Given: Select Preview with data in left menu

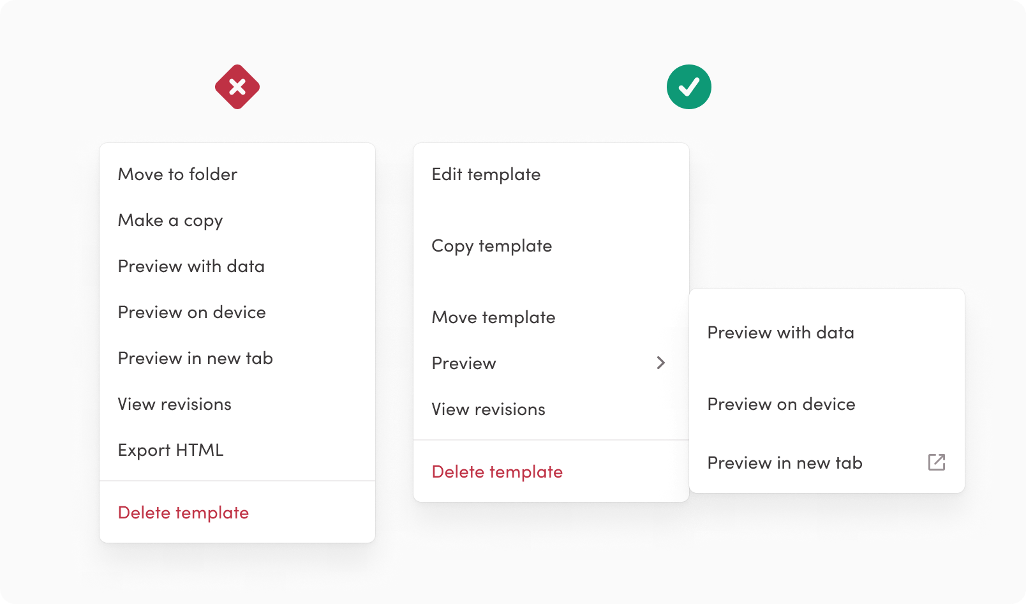Looking at the screenshot, I should (x=191, y=266).
